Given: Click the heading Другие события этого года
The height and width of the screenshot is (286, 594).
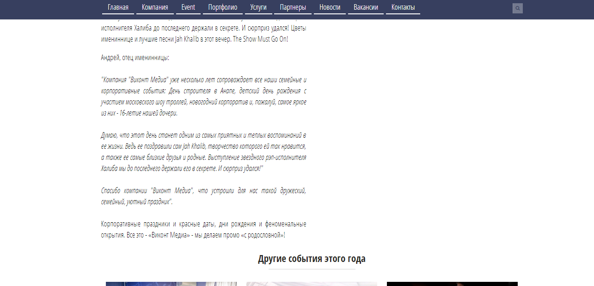Looking at the screenshot, I should pos(312,259).
